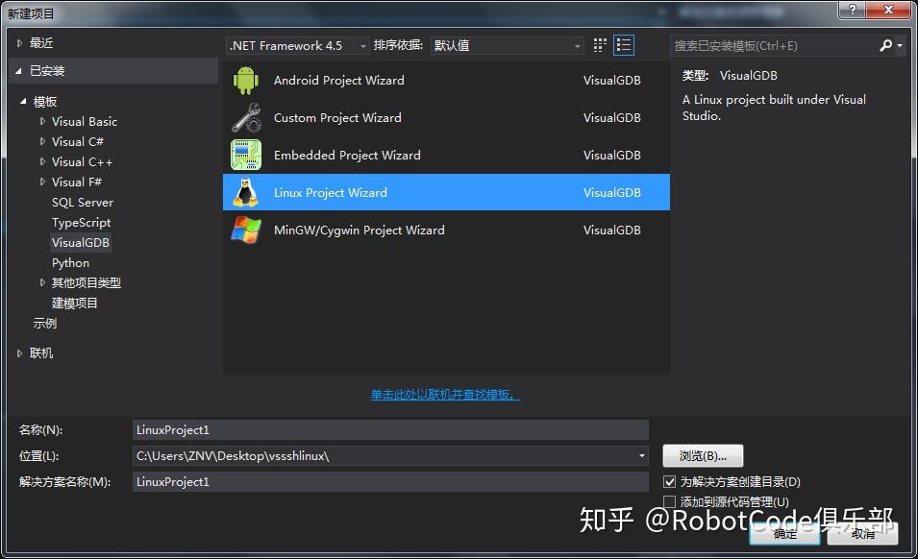The height and width of the screenshot is (559, 918).
Task: Select the Android Project Wizard template icon
Action: (x=246, y=81)
